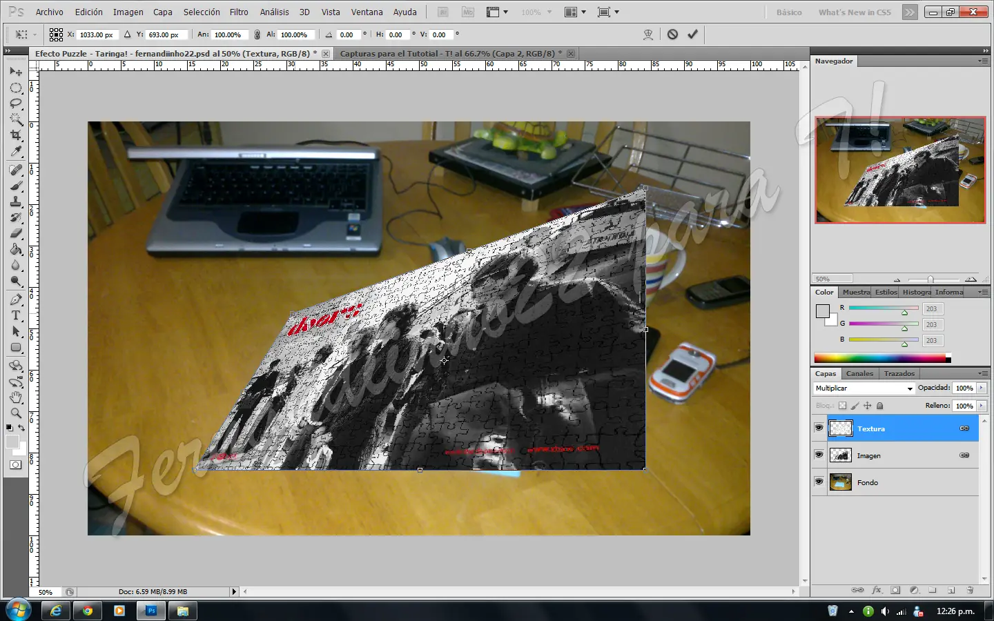Switch to the Canales tab
The height and width of the screenshot is (621, 994).
click(x=859, y=373)
